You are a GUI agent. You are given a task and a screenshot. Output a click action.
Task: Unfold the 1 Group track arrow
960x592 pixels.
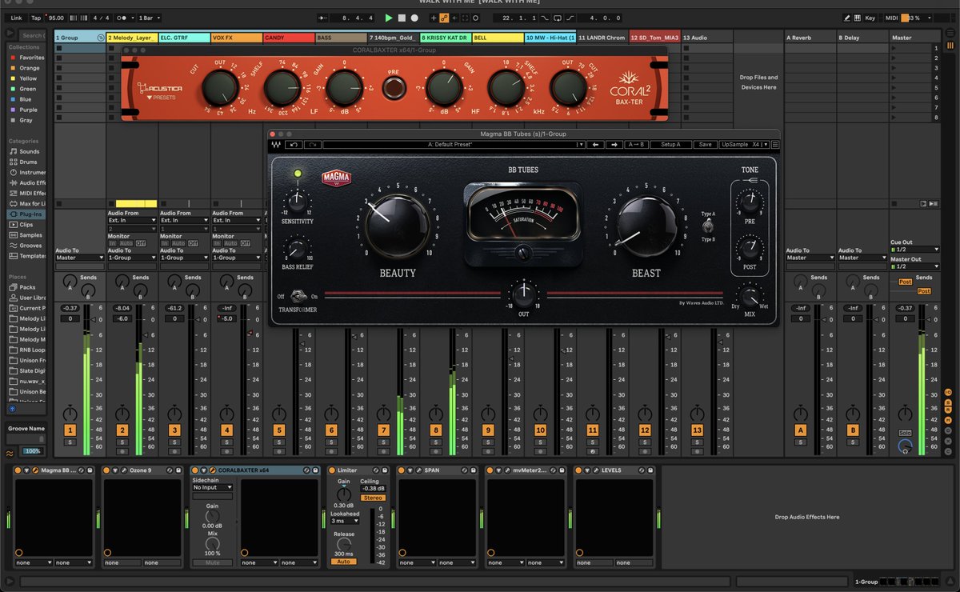pos(100,38)
